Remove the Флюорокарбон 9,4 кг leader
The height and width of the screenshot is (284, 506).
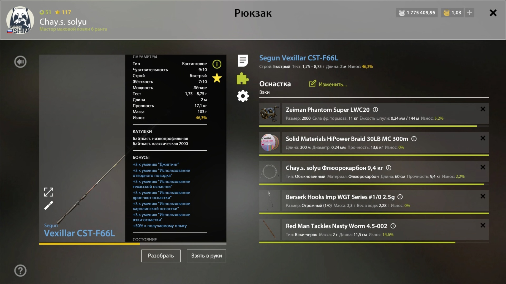483,167
